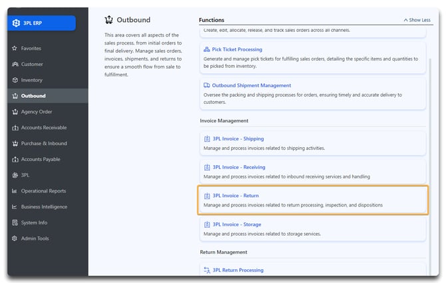Click the Admin Tools gear icon

(x=15, y=238)
